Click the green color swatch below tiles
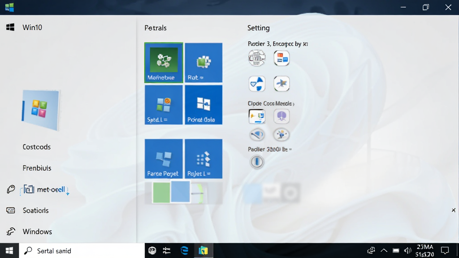The height and width of the screenshot is (258, 459). (x=161, y=193)
